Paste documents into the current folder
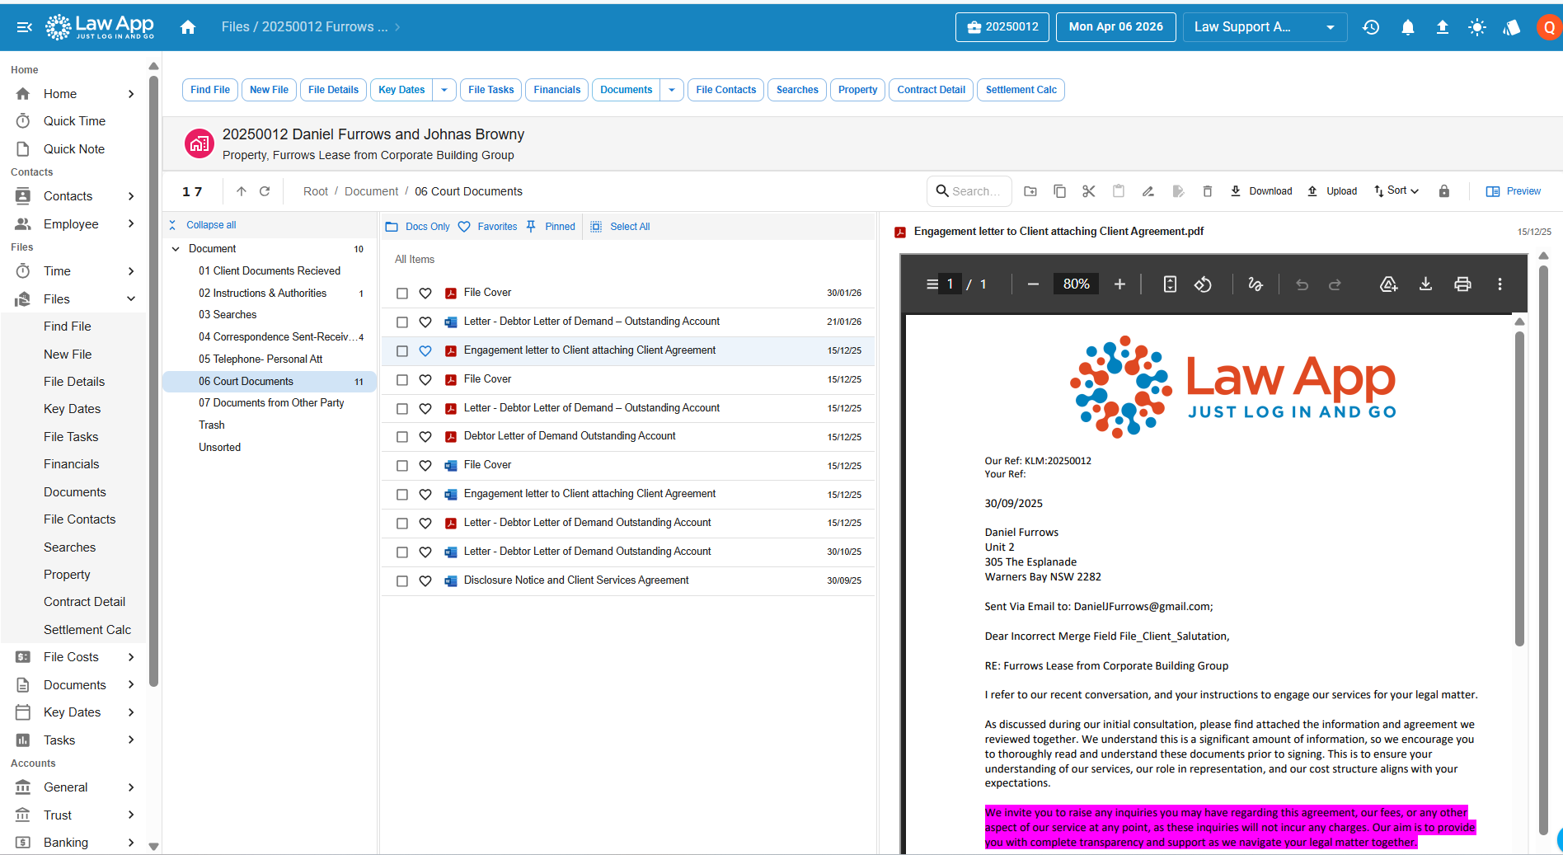This screenshot has height=855, width=1563. point(1119,190)
